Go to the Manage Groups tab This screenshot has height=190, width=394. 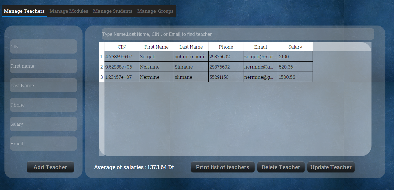[x=155, y=11]
